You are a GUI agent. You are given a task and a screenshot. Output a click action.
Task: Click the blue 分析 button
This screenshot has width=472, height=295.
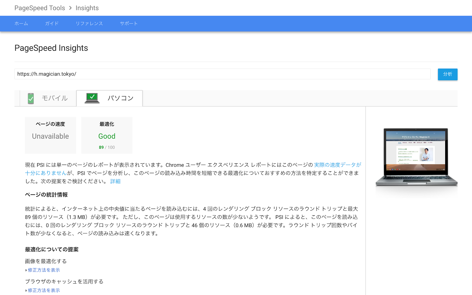click(448, 74)
